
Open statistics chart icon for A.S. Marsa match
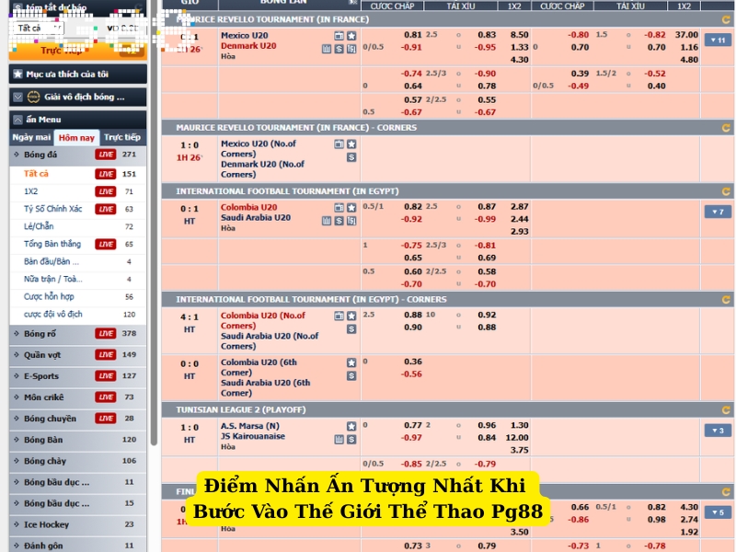pyautogui.click(x=339, y=440)
